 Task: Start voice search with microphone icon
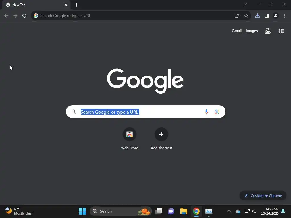pos(206,112)
